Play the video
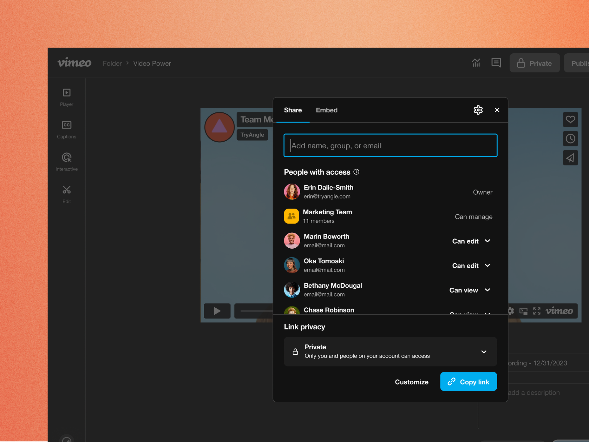This screenshot has width=589, height=442. [x=217, y=311]
